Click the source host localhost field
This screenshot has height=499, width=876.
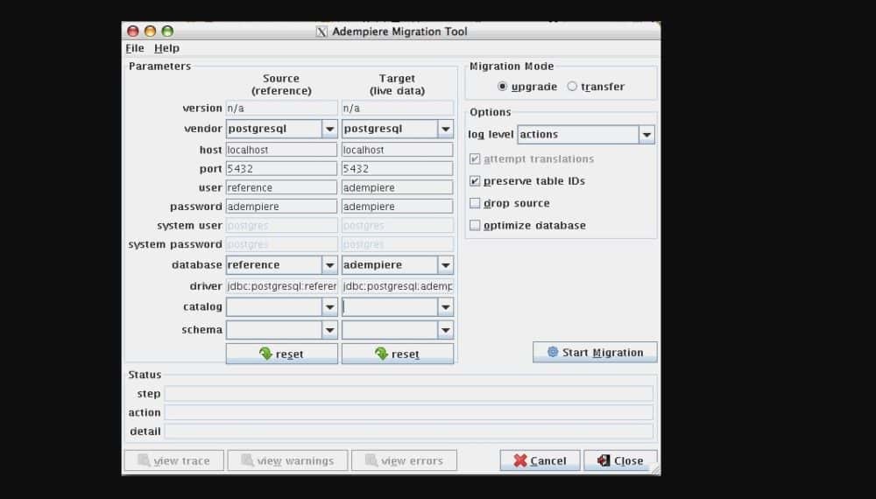coord(281,150)
